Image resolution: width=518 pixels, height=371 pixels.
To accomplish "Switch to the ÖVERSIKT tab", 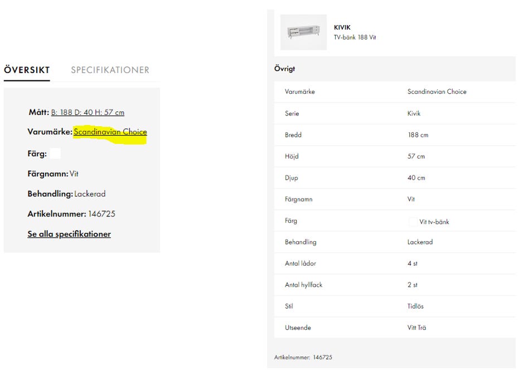I will click(27, 70).
